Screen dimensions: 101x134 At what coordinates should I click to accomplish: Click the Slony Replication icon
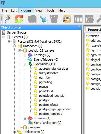[x=30, y=123]
